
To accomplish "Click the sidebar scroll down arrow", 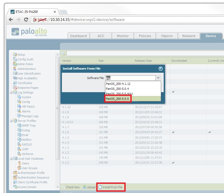I will coord(57,187).
